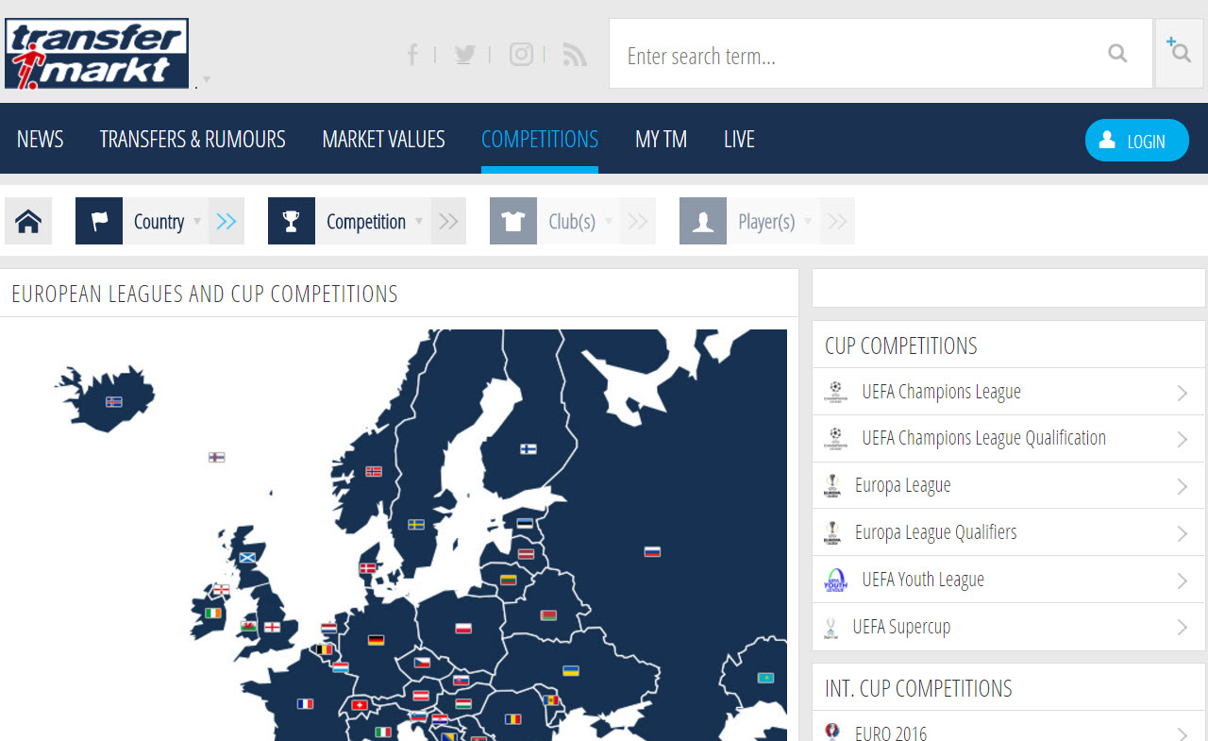1208x741 pixels.
Task: Choose the Austria flag on the map
Action: pos(421,696)
